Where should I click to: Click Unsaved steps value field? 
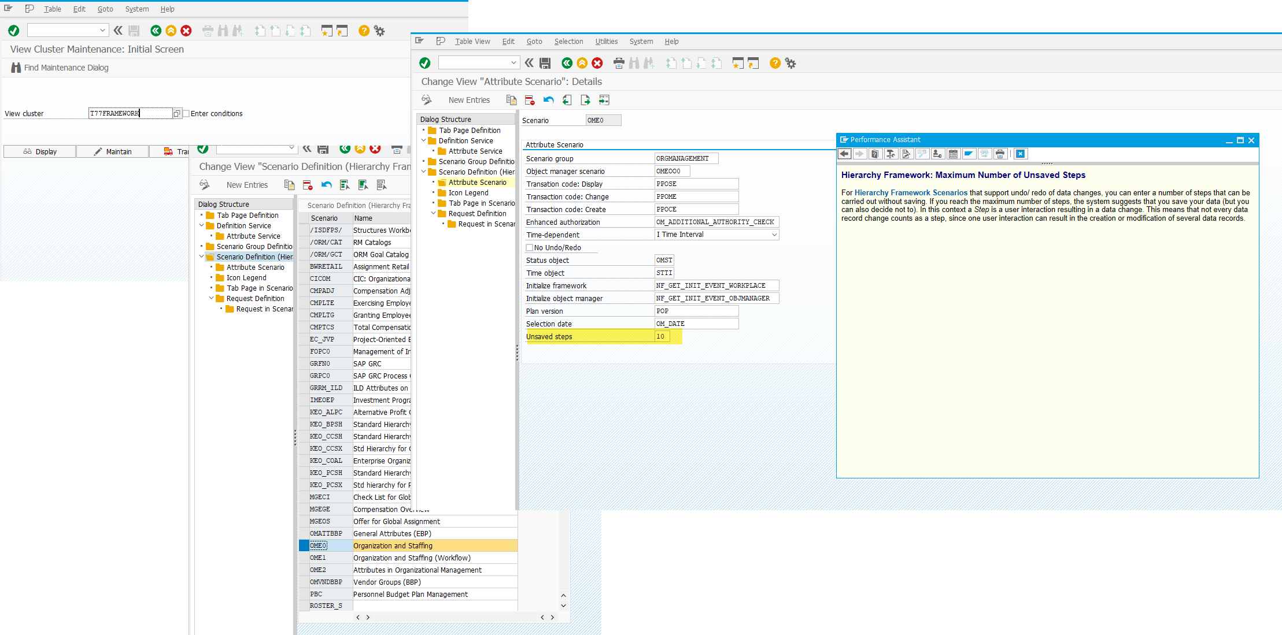[662, 336]
